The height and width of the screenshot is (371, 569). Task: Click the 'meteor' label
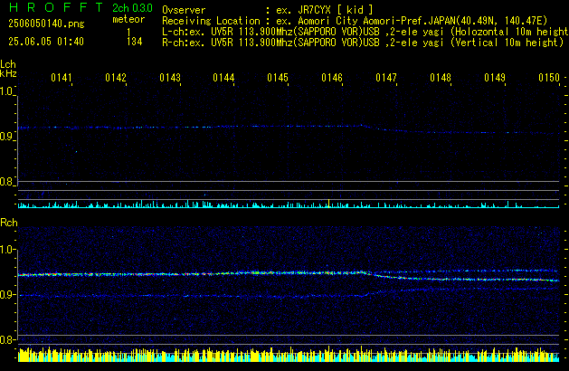coord(128,19)
